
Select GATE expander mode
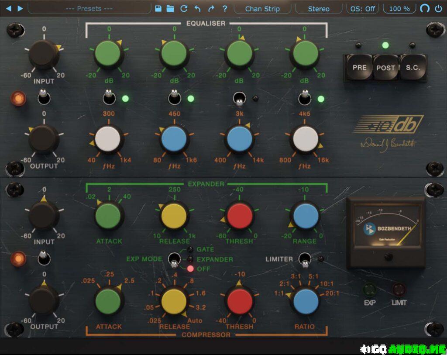coord(205,249)
